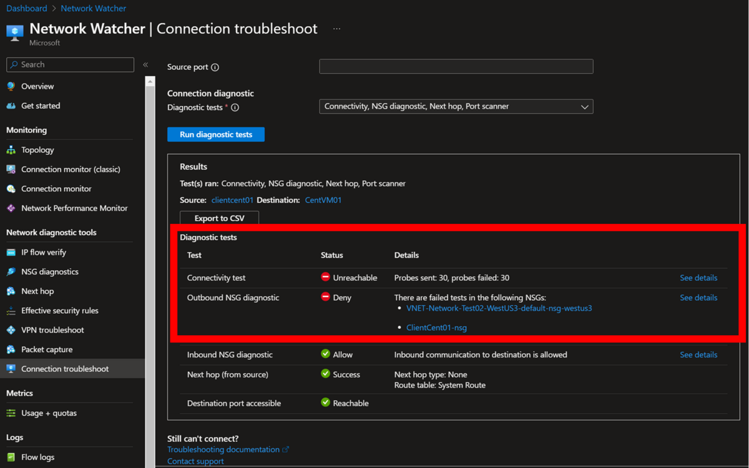This screenshot has width=749, height=468.
Task: Open the more options ellipsis in header
Action: pyautogui.click(x=337, y=29)
